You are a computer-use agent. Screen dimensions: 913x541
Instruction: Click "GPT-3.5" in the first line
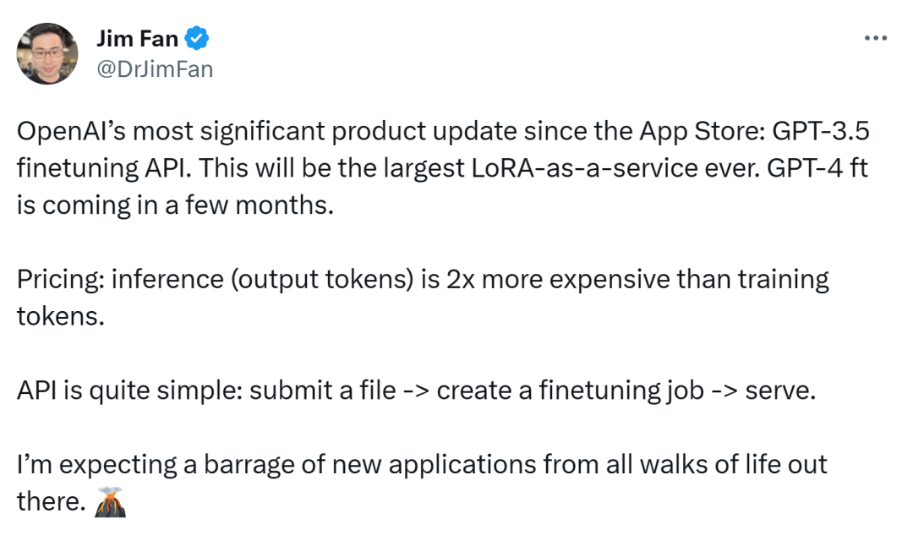click(820, 131)
